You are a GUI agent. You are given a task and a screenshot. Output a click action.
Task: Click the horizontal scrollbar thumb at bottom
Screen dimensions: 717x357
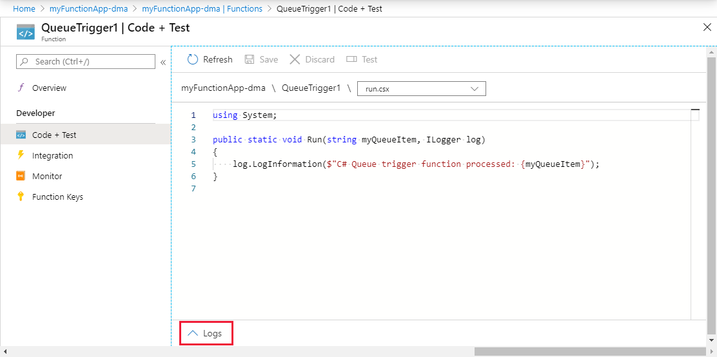coord(591,351)
